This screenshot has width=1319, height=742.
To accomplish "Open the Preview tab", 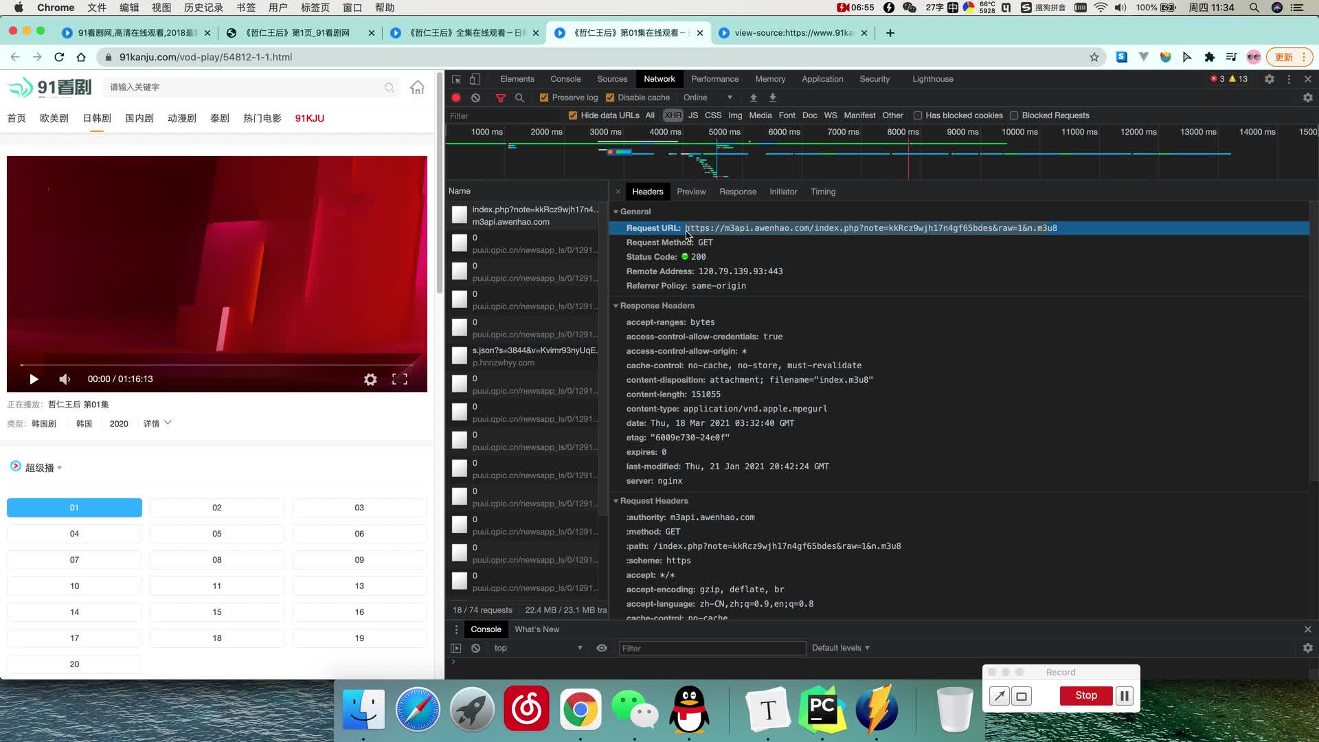I will (691, 192).
